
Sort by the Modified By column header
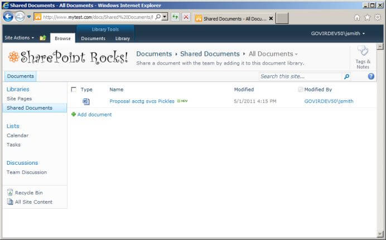(x=318, y=90)
